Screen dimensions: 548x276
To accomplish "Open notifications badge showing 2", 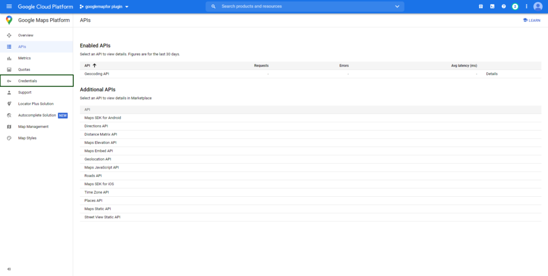I will click(515, 6).
